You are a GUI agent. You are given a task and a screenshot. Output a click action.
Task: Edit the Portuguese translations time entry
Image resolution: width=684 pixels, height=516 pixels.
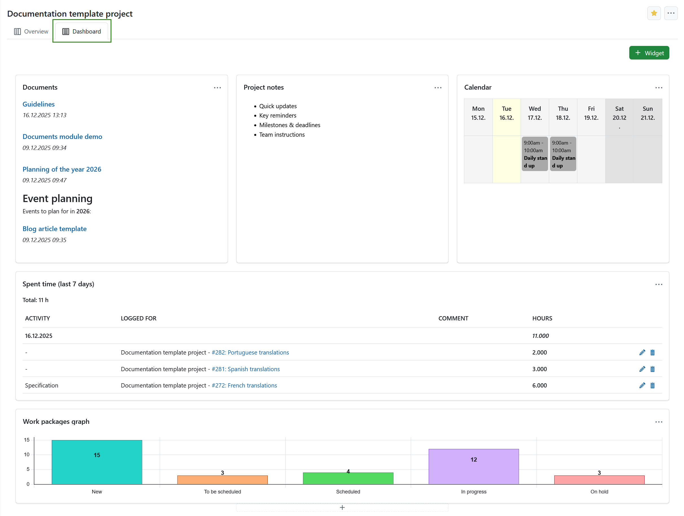[642, 352]
